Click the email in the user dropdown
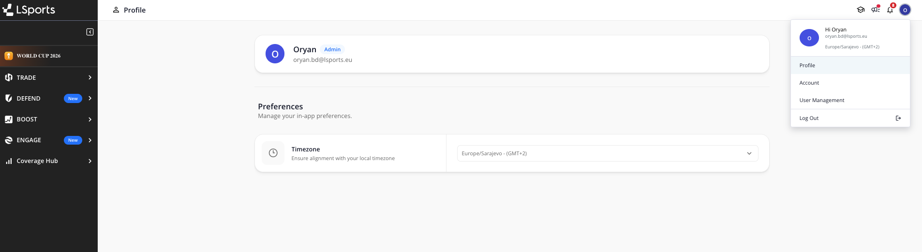This screenshot has height=252, width=922. [846, 36]
